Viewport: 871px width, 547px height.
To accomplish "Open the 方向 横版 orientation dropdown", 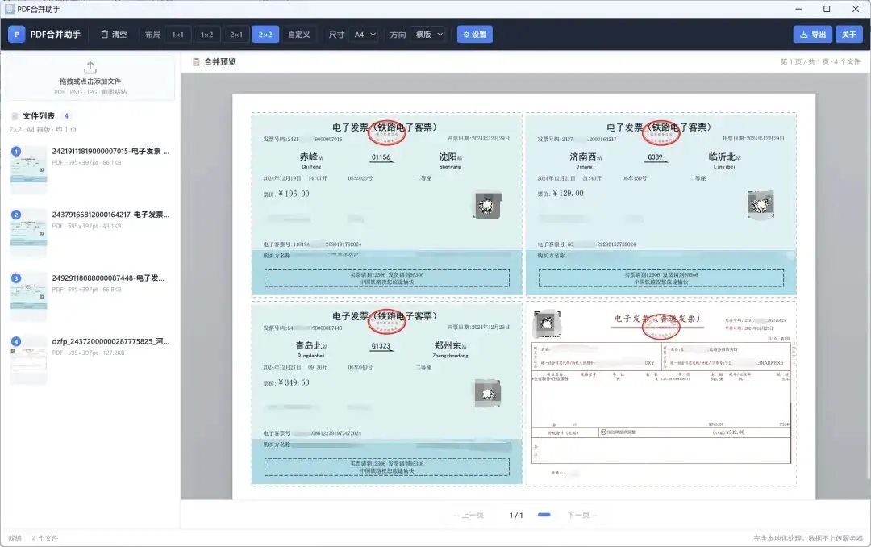I will 429,35.
